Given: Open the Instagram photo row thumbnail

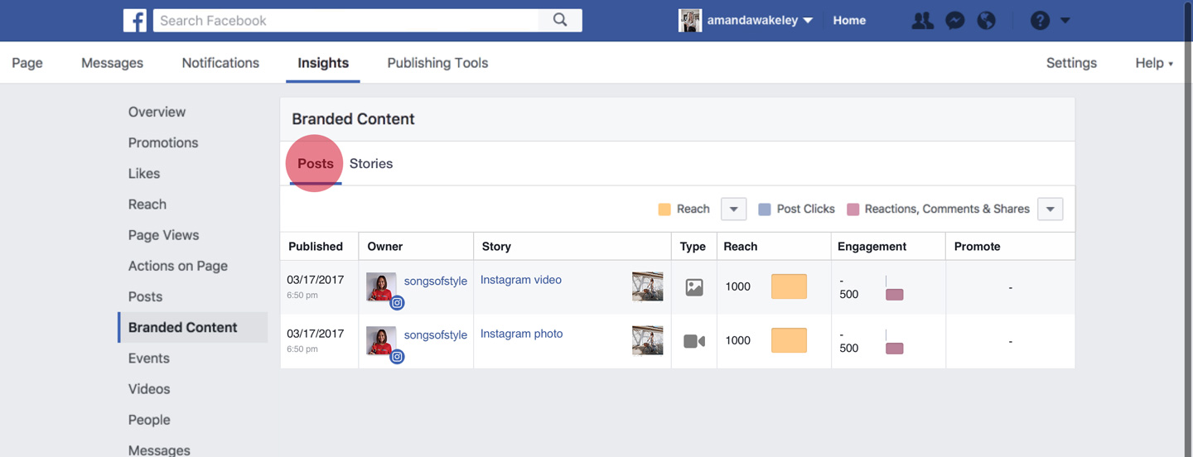Looking at the screenshot, I should (647, 340).
